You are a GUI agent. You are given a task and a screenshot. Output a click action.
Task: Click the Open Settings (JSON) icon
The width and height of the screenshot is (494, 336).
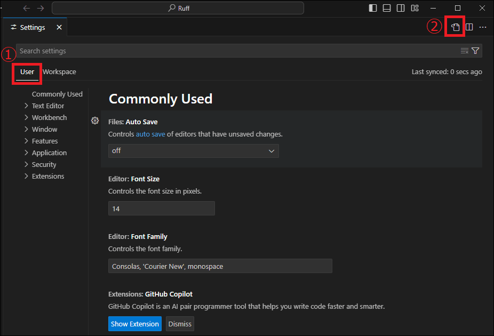(455, 27)
